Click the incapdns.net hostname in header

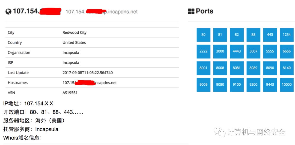coord(102,12)
